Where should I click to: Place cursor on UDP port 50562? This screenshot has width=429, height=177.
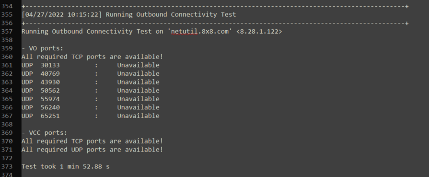point(50,90)
